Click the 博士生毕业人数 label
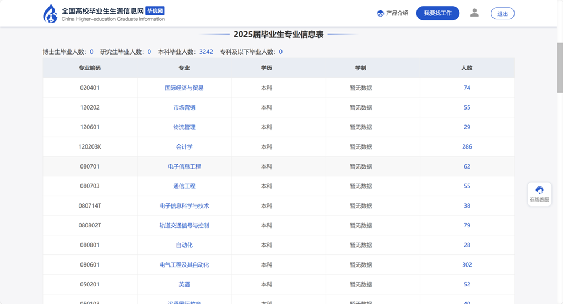 click(x=64, y=52)
